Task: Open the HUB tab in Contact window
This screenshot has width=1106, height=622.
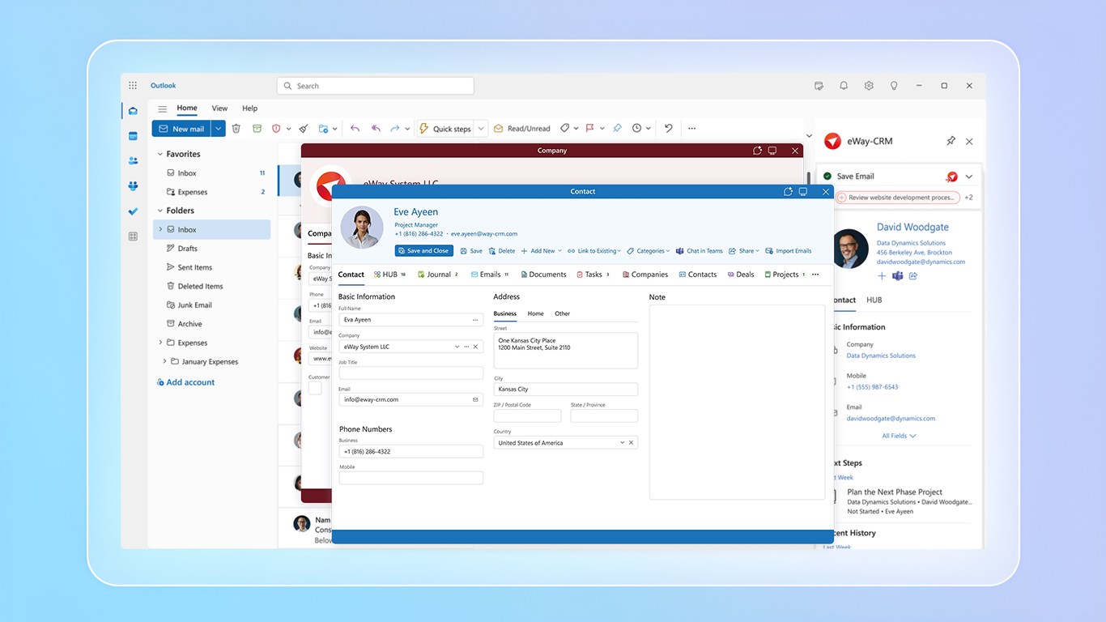Action: [389, 275]
